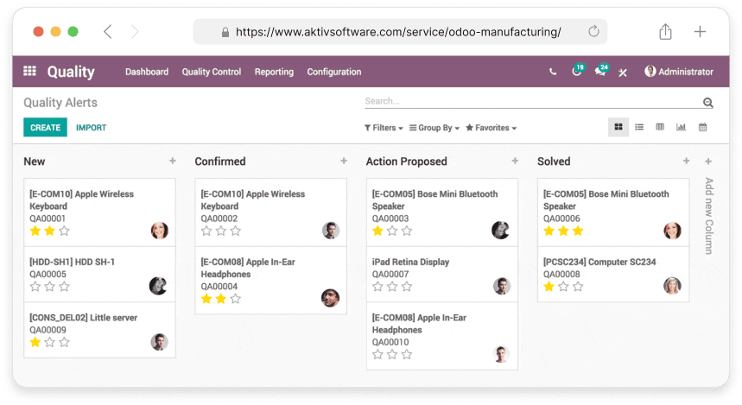Image resolution: width=742 pixels, height=405 pixels.
Task: Switch to list view icon
Action: [639, 127]
